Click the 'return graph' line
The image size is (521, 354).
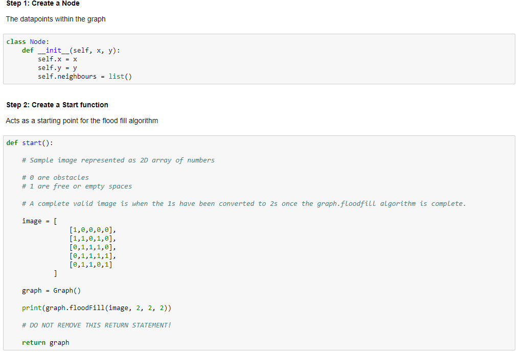tap(46, 342)
